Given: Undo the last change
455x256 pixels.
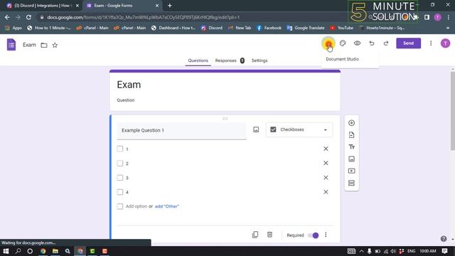Looking at the screenshot, I should click(371, 43).
